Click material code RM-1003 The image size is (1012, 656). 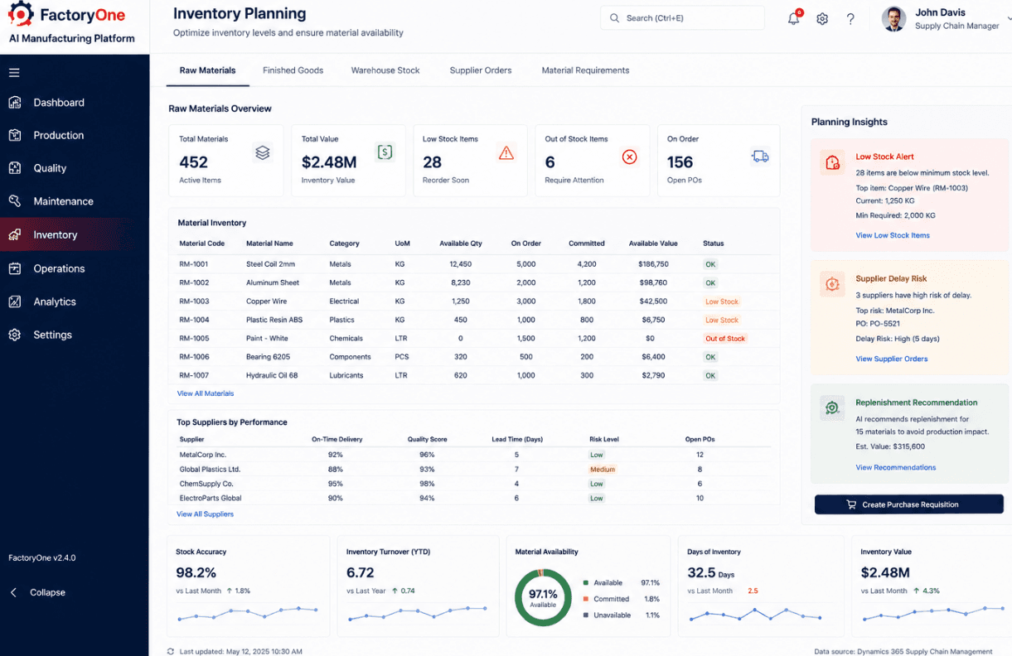pyautogui.click(x=194, y=301)
